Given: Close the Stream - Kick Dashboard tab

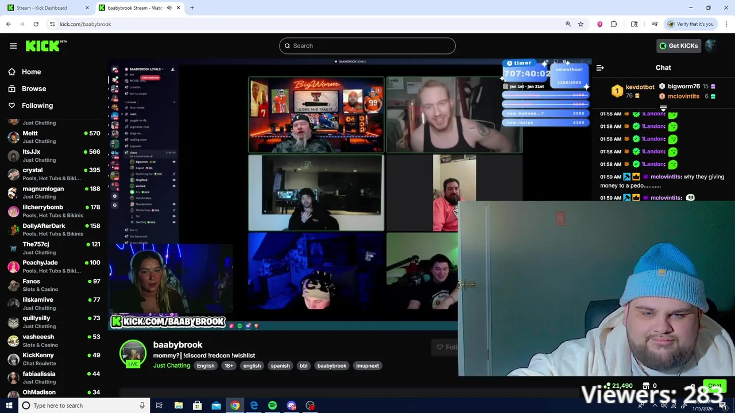Looking at the screenshot, I should [x=87, y=8].
